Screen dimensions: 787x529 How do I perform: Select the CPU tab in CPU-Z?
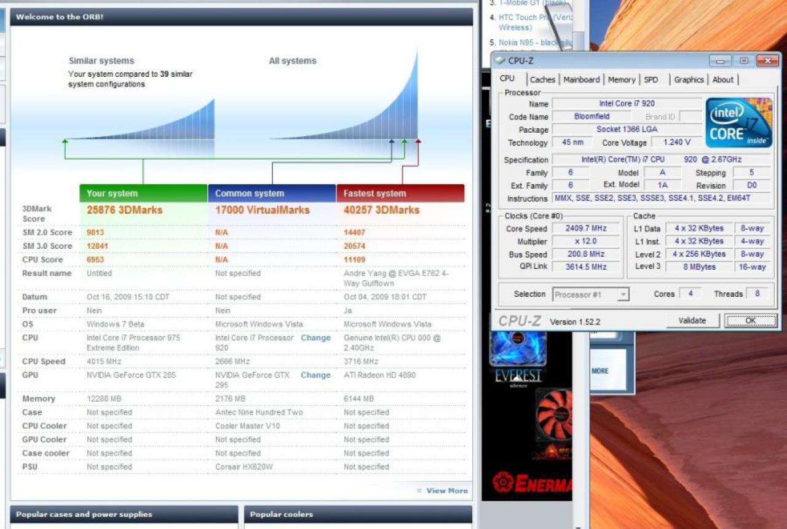click(507, 79)
